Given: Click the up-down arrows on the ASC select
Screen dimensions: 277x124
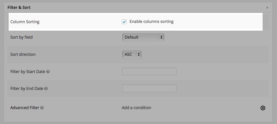Looking at the screenshot, I should point(139,54).
